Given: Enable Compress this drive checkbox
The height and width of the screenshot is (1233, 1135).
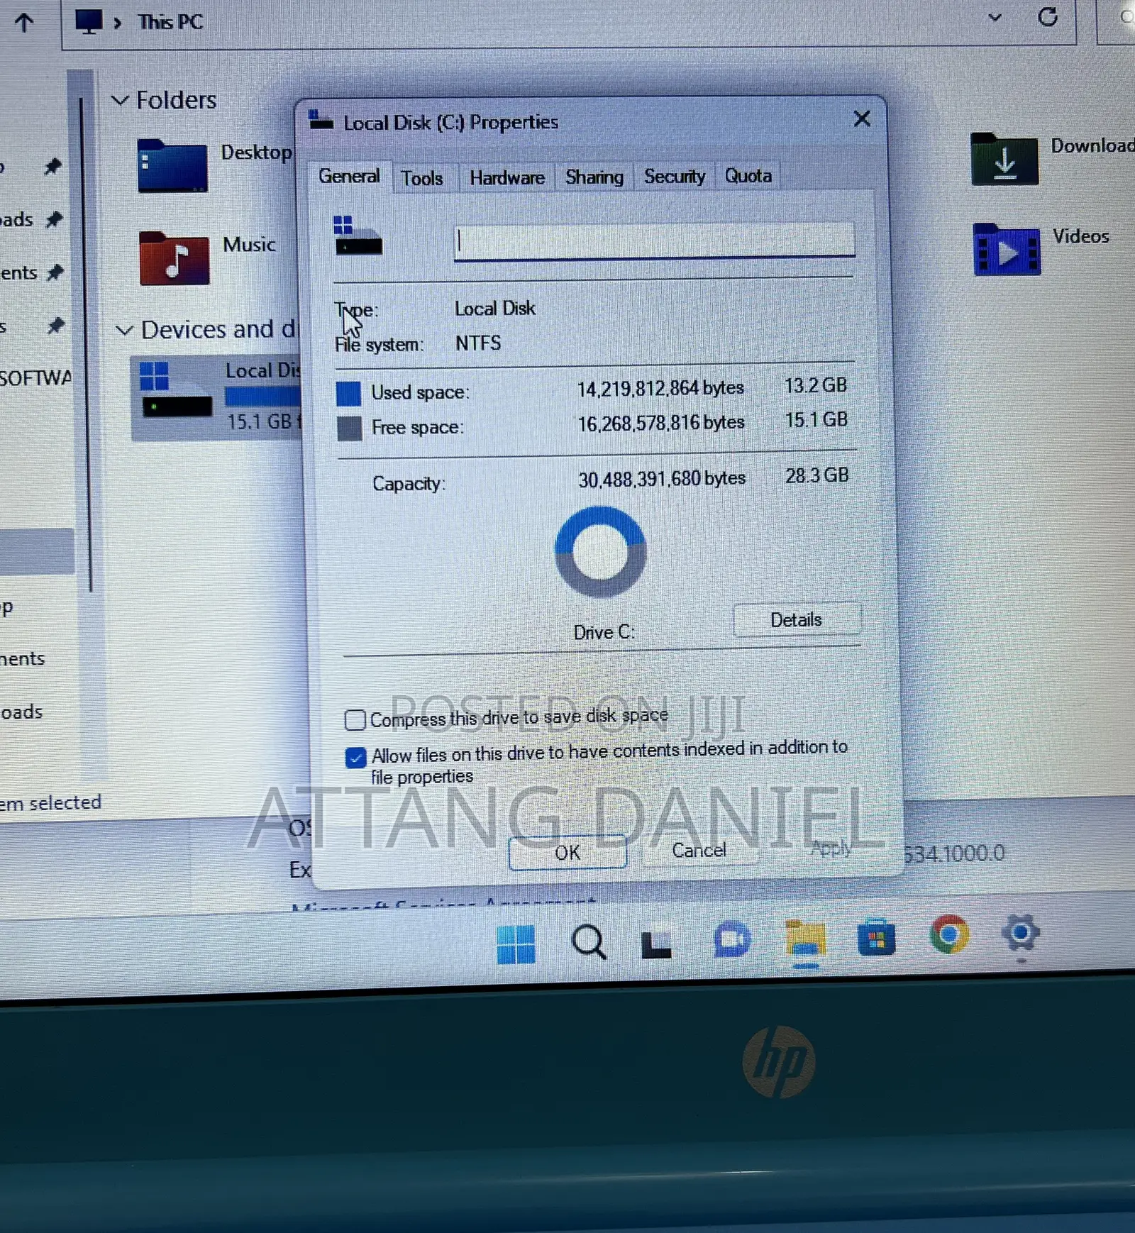Looking at the screenshot, I should click(x=355, y=720).
